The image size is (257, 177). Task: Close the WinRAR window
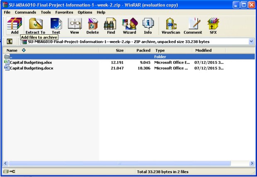252,5
